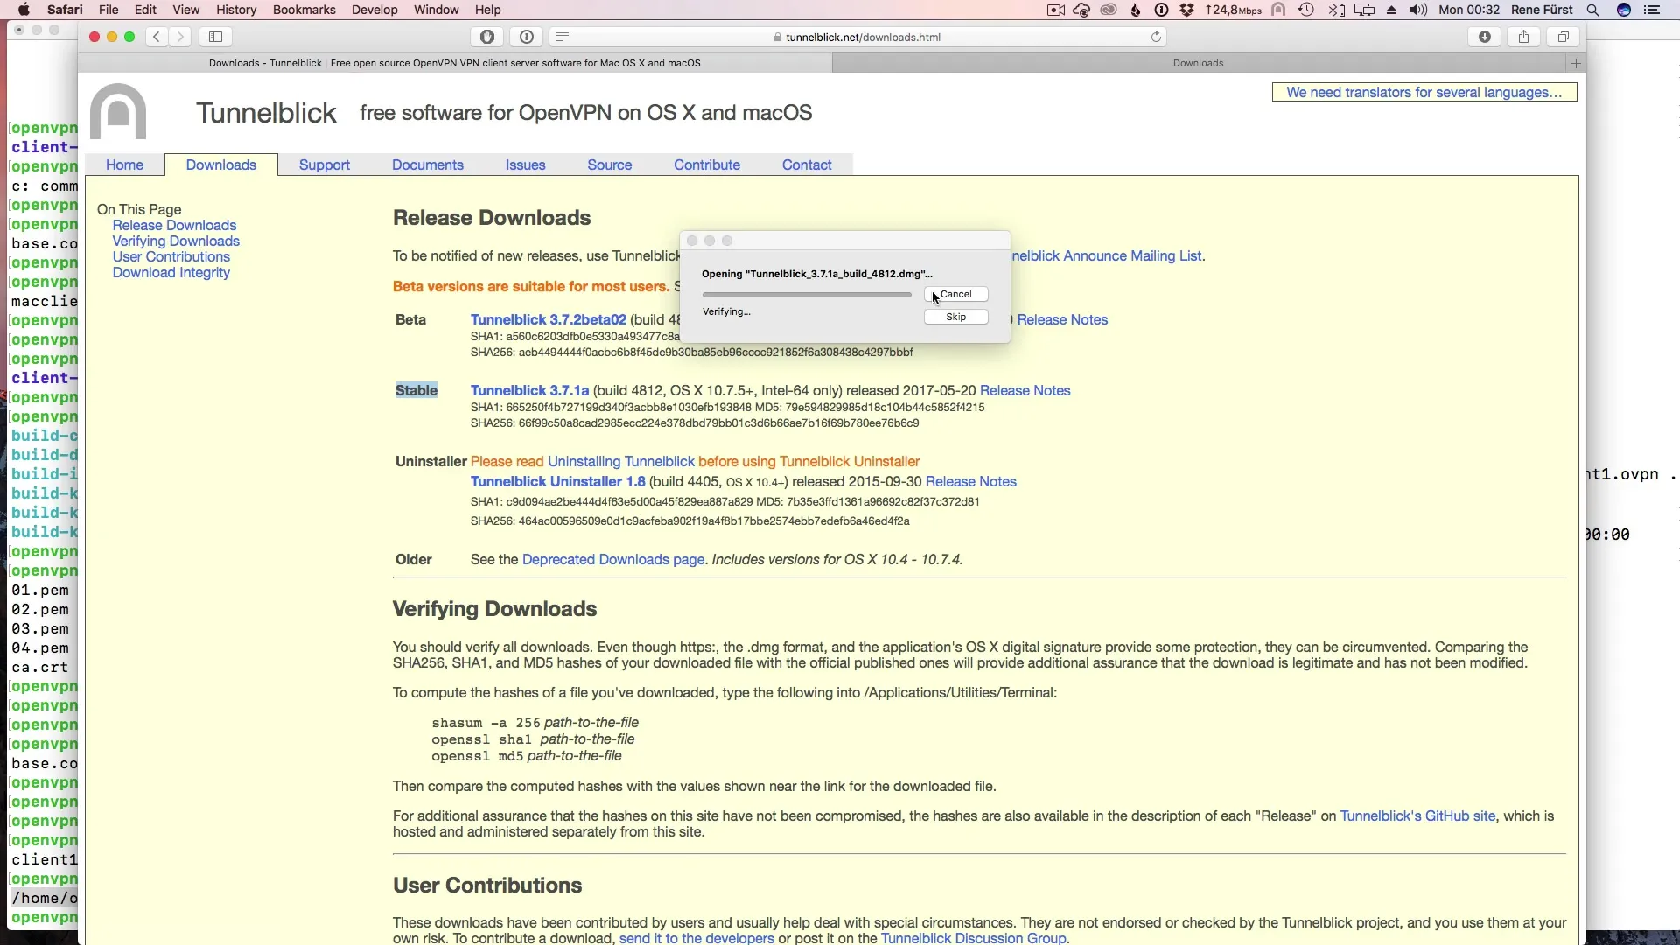1680x945 pixels.
Task: Toggle the Safari sidebar button
Action: pyautogui.click(x=216, y=37)
